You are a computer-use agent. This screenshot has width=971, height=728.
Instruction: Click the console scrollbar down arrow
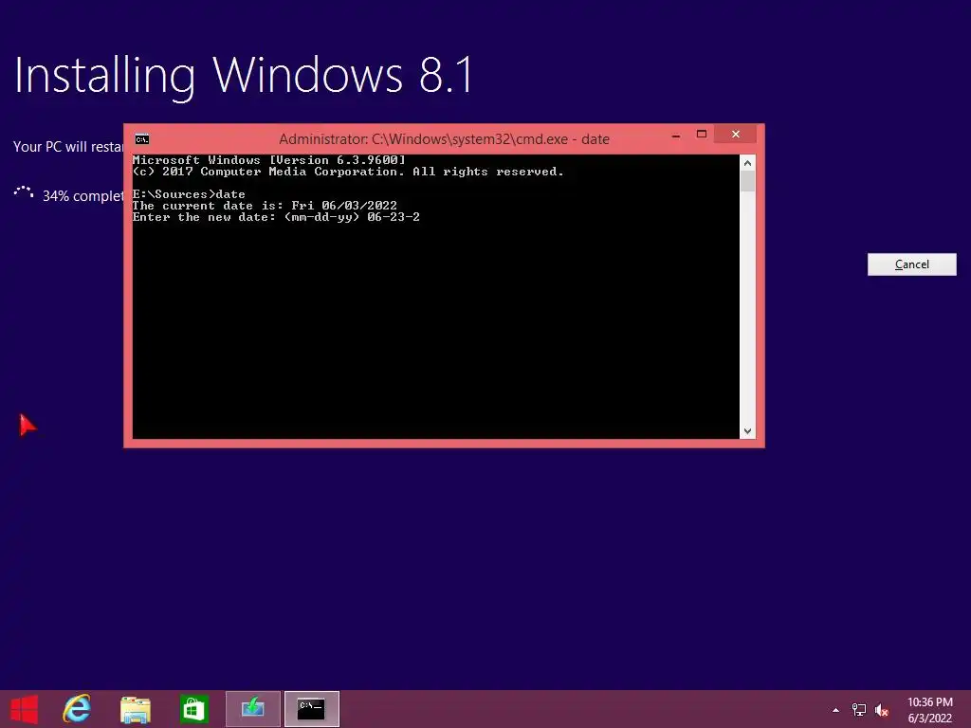click(x=747, y=431)
